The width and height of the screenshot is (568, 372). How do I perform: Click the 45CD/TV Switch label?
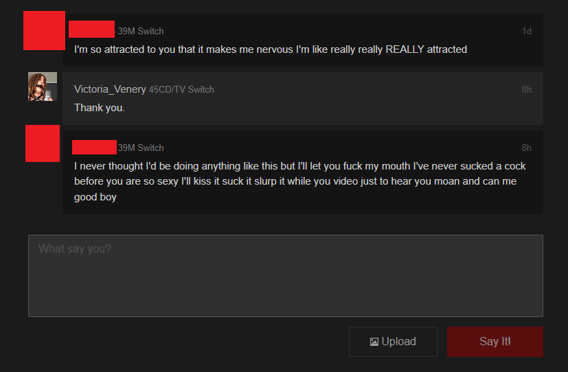181,89
